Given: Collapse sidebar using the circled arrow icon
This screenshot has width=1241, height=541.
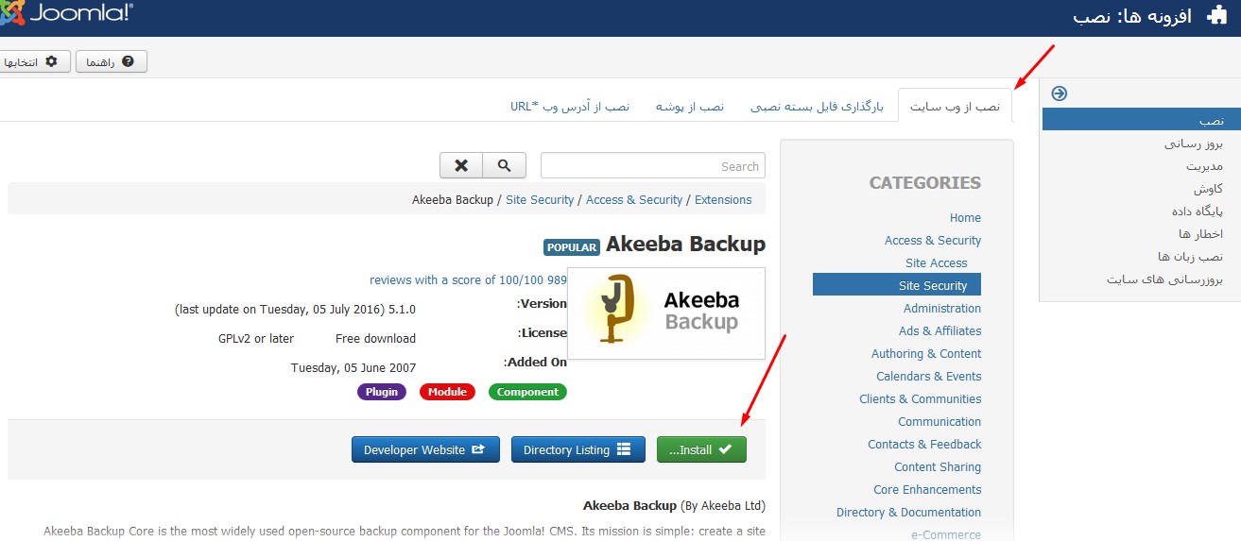Looking at the screenshot, I should pyautogui.click(x=1059, y=93).
